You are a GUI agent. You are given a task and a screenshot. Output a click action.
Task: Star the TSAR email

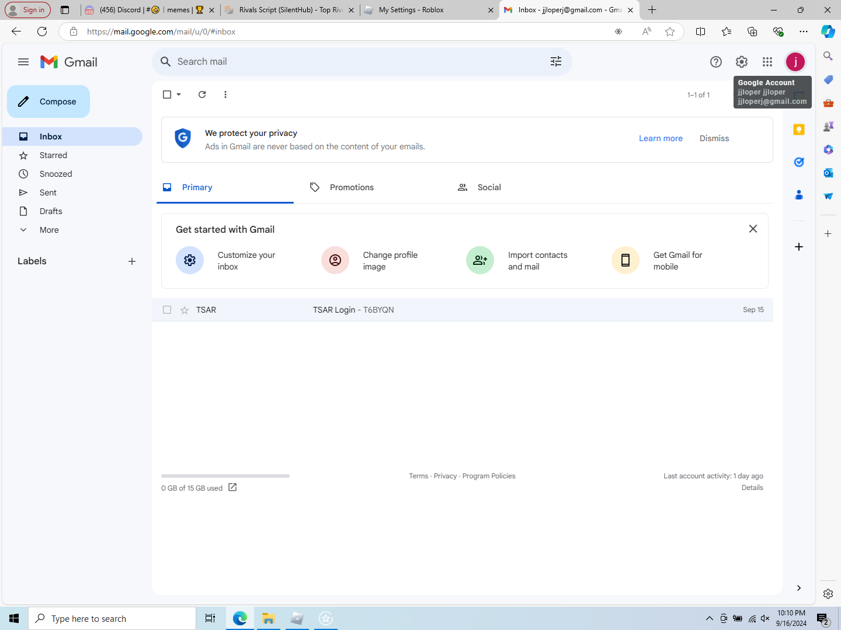(185, 310)
